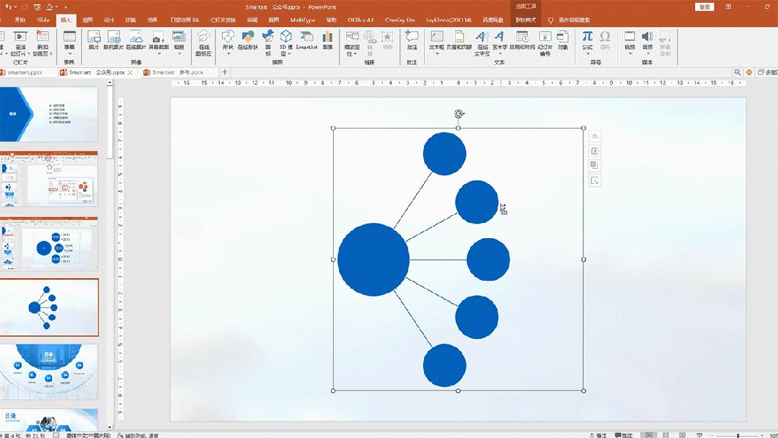Switch to slide sorter view in status bar

point(666,435)
